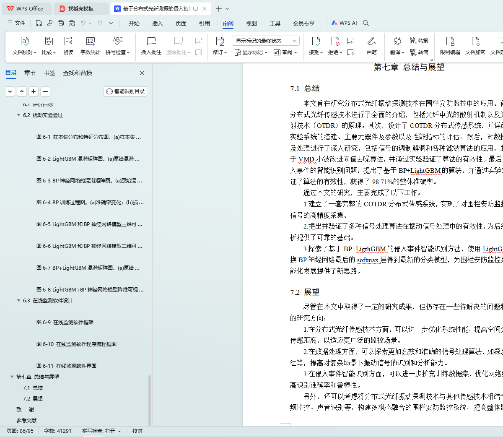Open 显示标记的最终状态 markup display dropdown
503x437 pixels.
[x=266, y=41]
